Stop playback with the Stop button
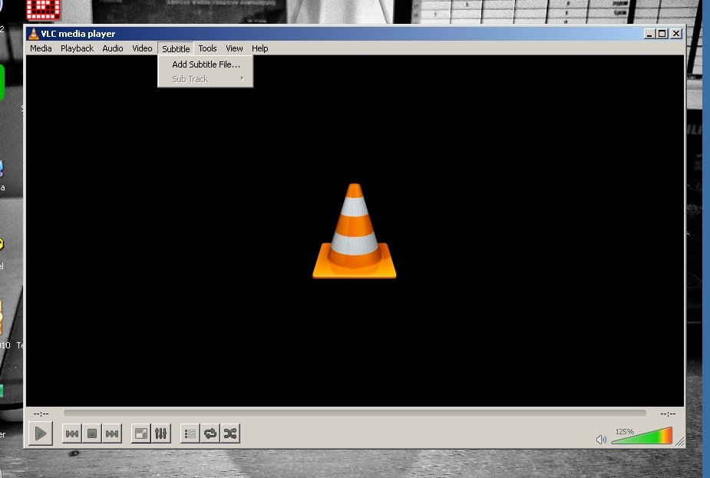The width and height of the screenshot is (710, 478). click(x=92, y=433)
